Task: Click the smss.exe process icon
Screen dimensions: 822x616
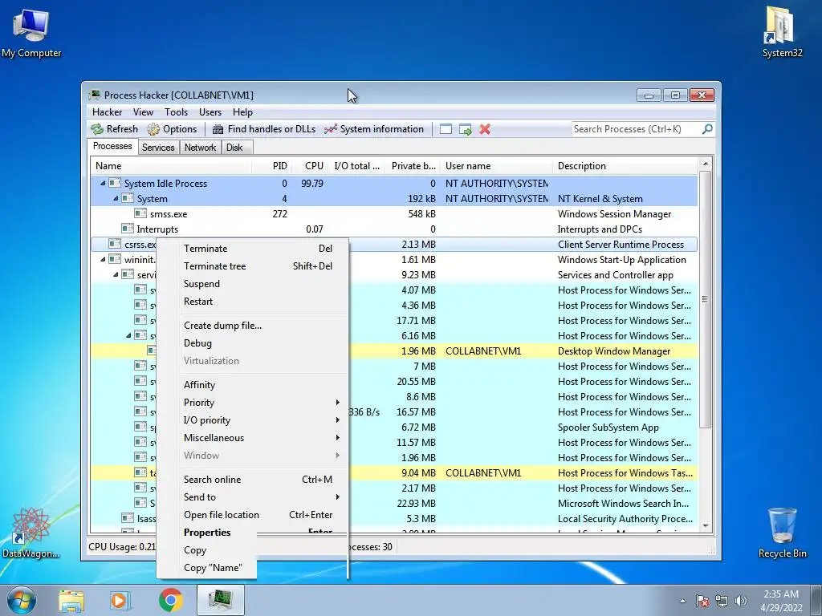Action: tap(140, 213)
